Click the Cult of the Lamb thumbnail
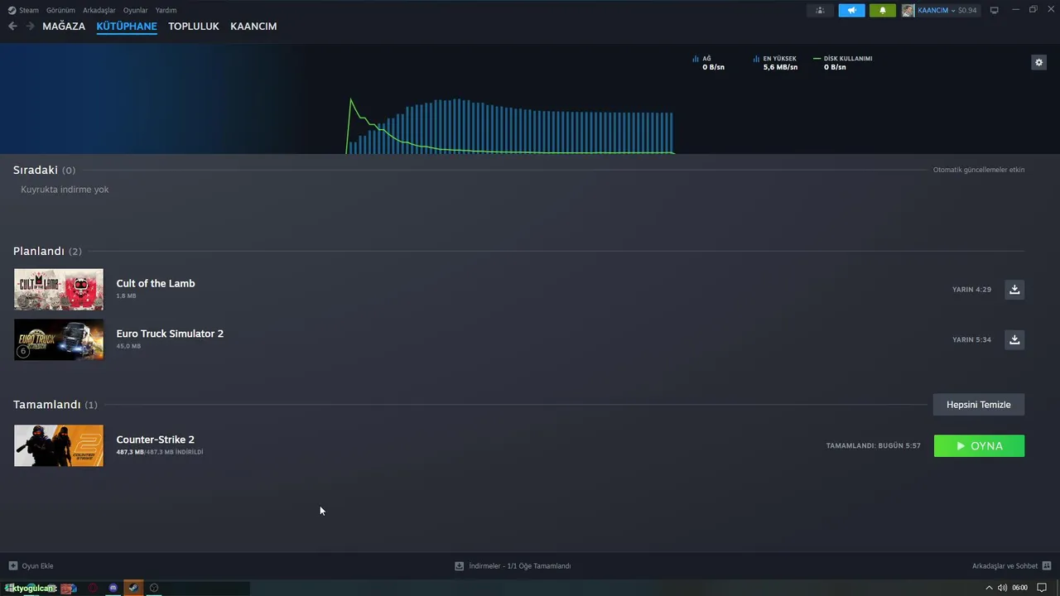Viewport: 1060px width, 596px height. pyautogui.click(x=59, y=290)
